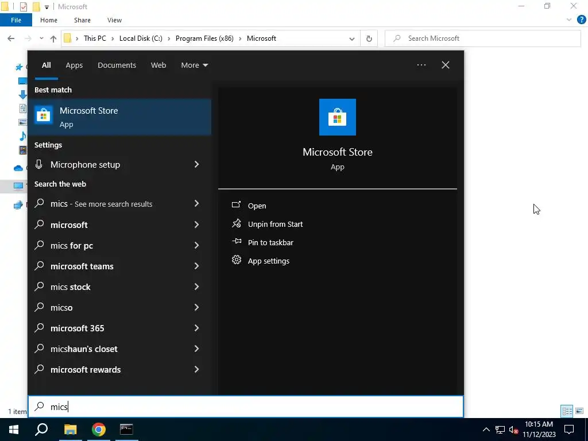Expand arrow for micso suggestion
This screenshot has height=441, width=588.
coord(196,308)
